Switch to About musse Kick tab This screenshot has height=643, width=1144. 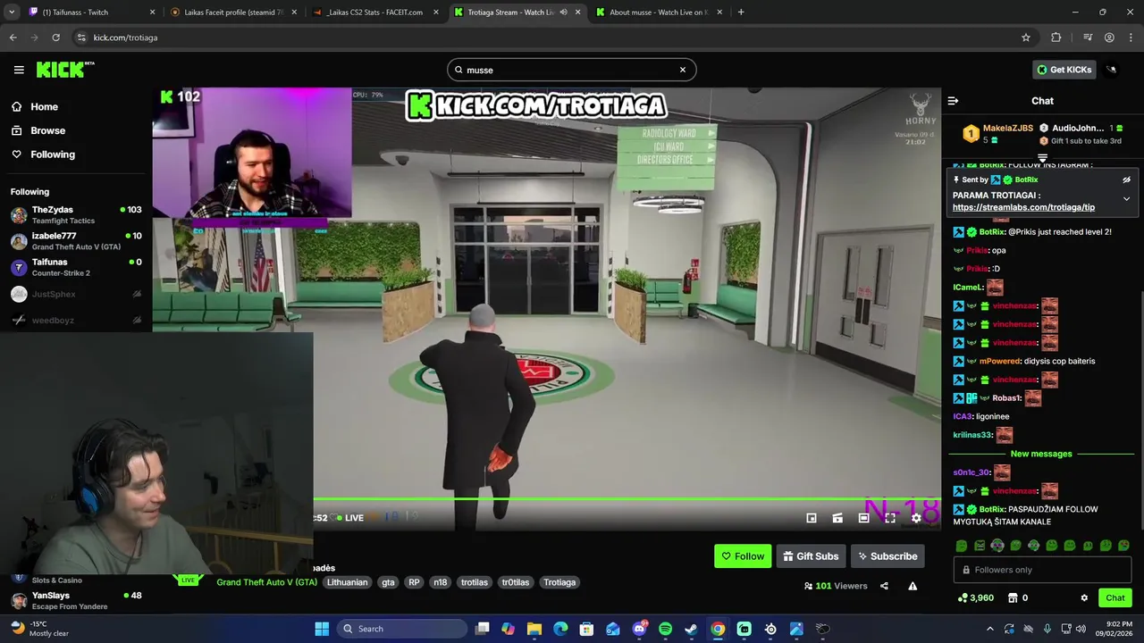pyautogui.click(x=660, y=13)
